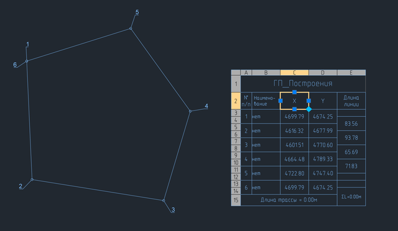Click Y value 4674.25 in point 6 row
Image resolution: width=398 pixels, height=231 pixels.
click(x=323, y=188)
